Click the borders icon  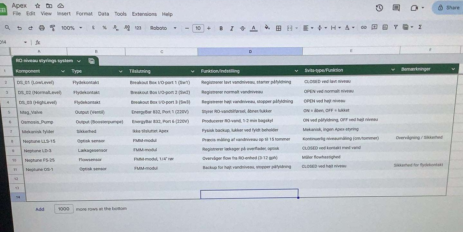coord(279,28)
